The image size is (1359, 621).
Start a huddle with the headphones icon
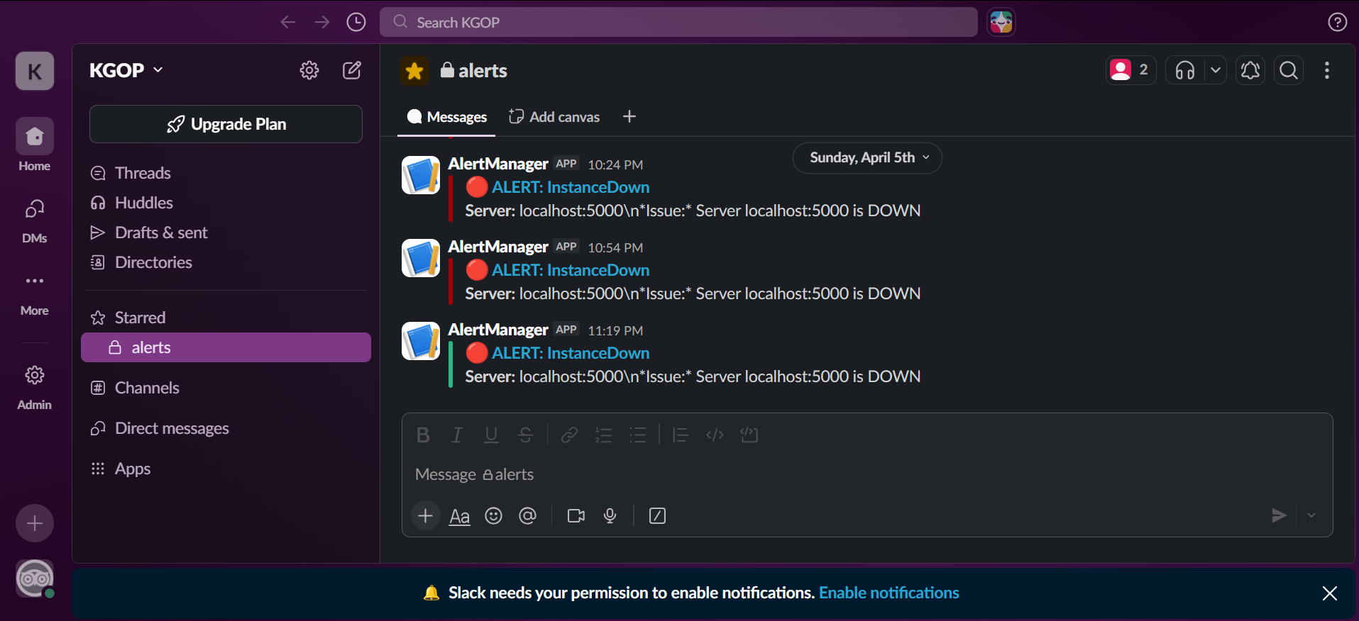[1185, 70]
